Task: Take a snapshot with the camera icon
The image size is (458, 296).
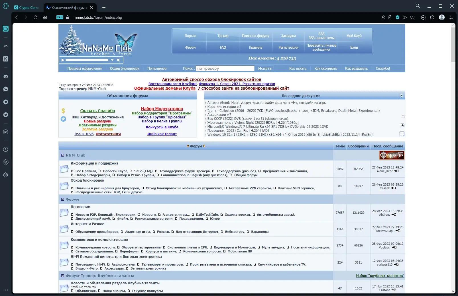Action: point(390,17)
